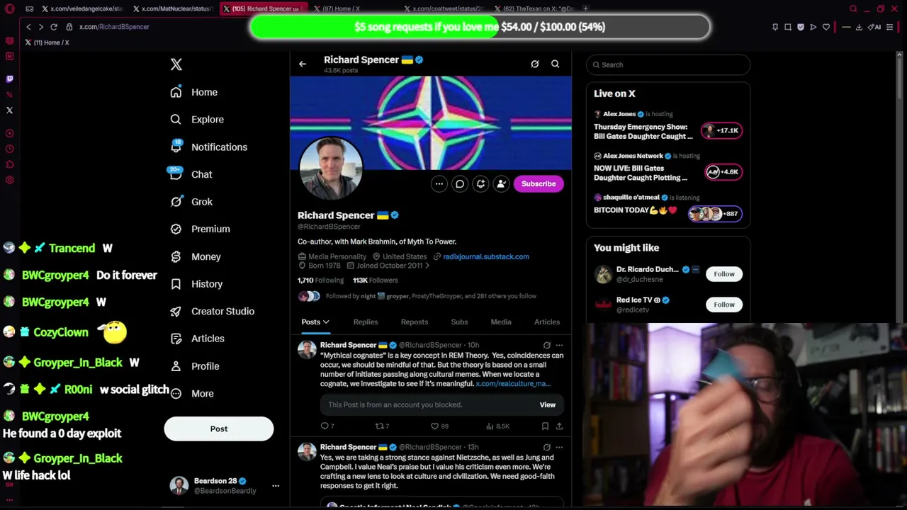Open a new browser tab
The height and width of the screenshot is (510, 907).
(x=585, y=8)
